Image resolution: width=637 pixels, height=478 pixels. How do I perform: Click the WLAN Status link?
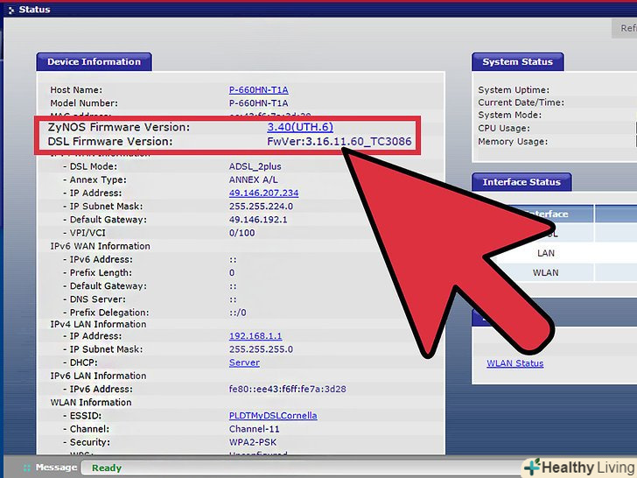pos(514,363)
